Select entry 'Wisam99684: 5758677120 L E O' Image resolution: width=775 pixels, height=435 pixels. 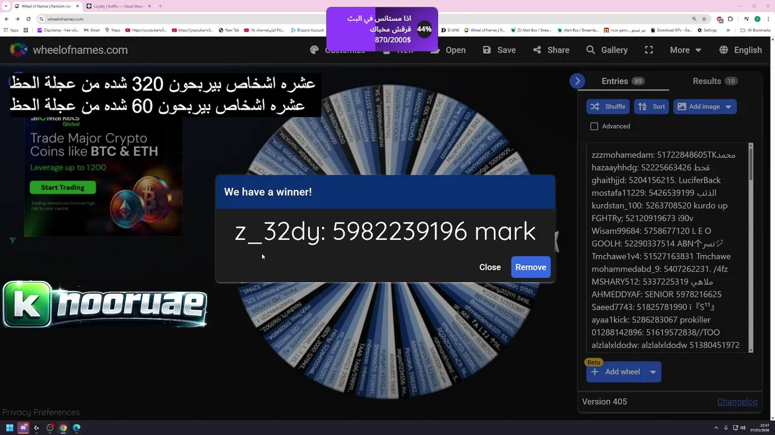click(651, 231)
